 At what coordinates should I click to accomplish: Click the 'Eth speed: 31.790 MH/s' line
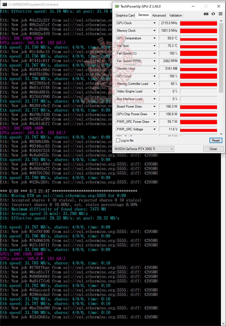(x=55, y=313)
